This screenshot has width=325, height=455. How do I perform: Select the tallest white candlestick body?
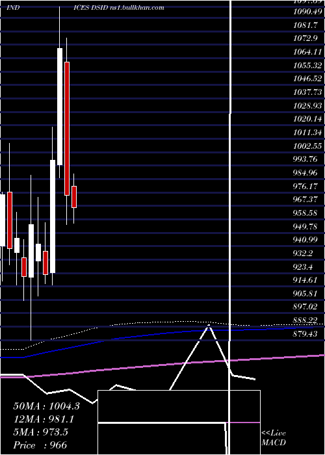(x=60, y=107)
